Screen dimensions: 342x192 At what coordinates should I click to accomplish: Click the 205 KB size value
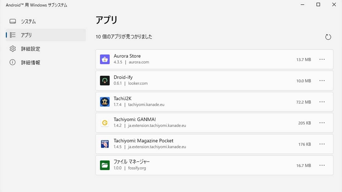304,123
